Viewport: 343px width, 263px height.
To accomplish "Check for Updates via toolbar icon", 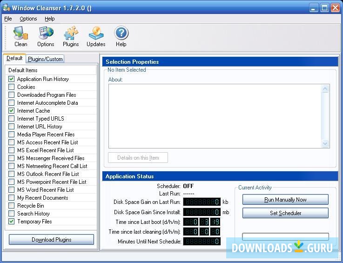I will coord(96,36).
